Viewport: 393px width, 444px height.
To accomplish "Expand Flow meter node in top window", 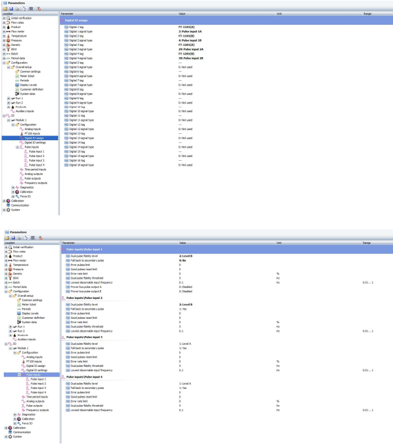I will click(4, 31).
